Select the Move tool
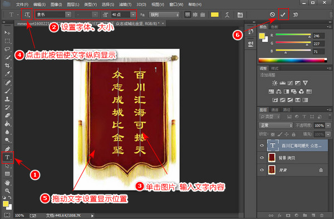334x219 pixels. pos(7,32)
